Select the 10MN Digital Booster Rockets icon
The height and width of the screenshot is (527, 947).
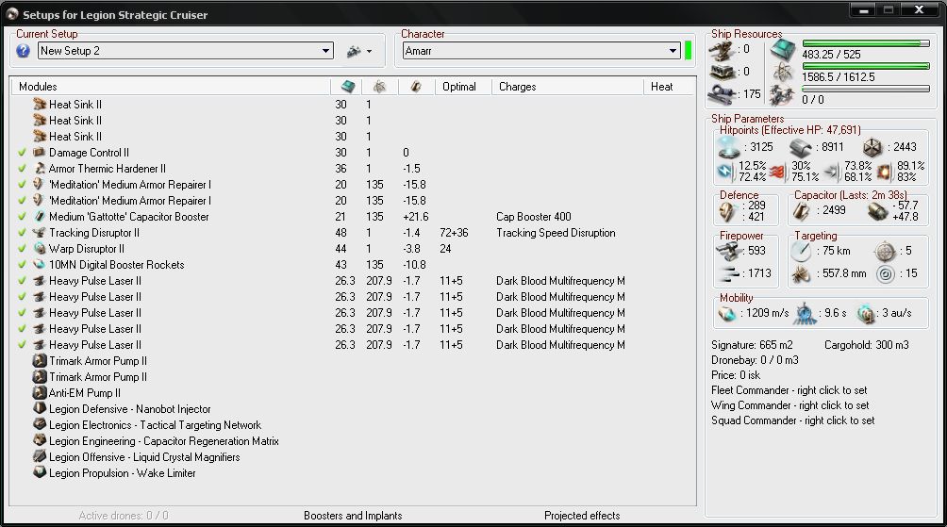(x=40, y=264)
